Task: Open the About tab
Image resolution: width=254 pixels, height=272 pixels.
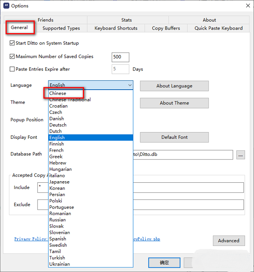Action: (x=209, y=20)
